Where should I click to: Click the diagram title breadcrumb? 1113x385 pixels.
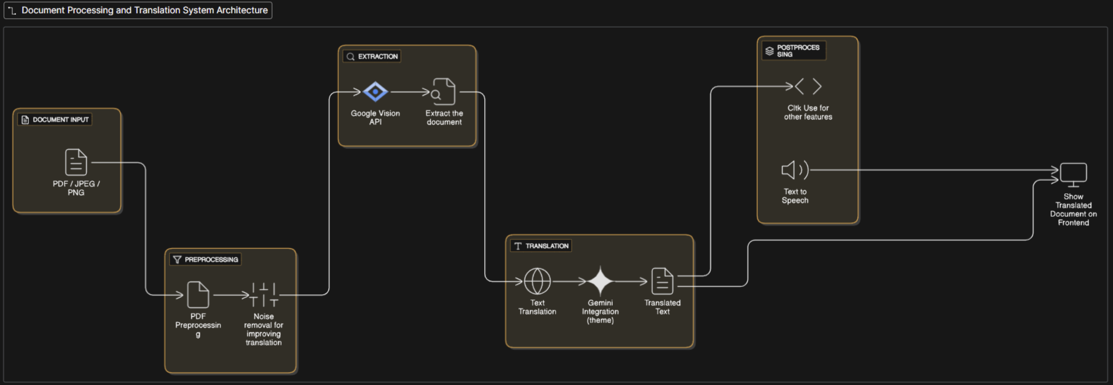[144, 10]
